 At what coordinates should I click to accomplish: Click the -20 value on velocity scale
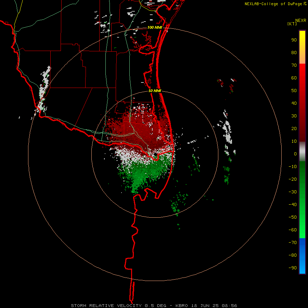[293, 179]
